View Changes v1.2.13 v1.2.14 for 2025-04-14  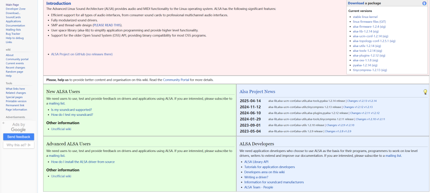tap(362, 101)
